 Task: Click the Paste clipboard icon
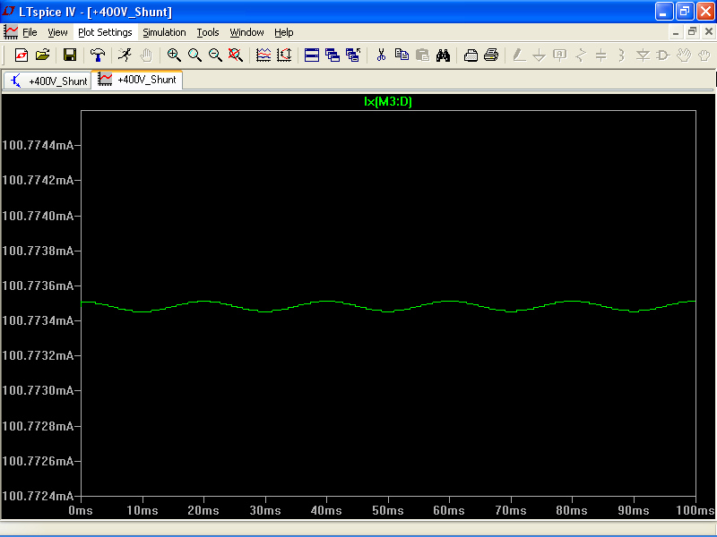point(422,55)
